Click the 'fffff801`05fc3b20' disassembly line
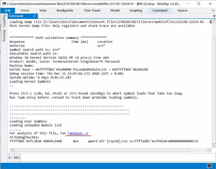The image size is (216, 169). [104, 141]
